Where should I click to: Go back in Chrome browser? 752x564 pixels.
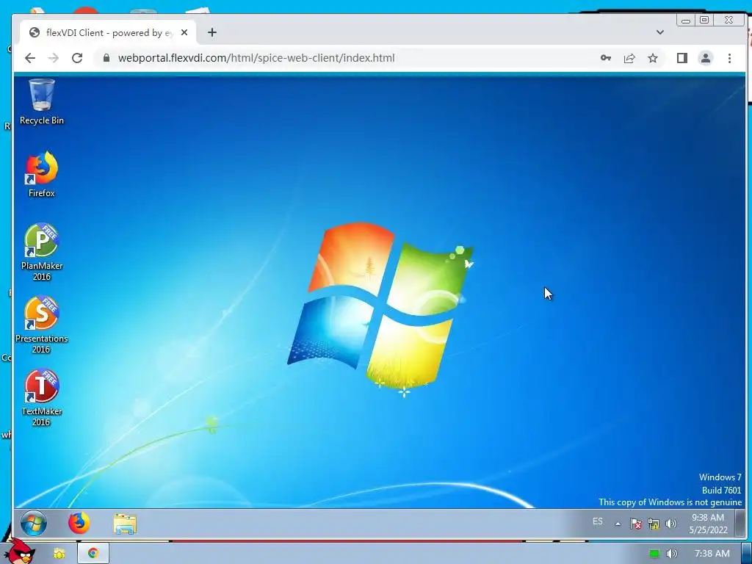click(30, 58)
